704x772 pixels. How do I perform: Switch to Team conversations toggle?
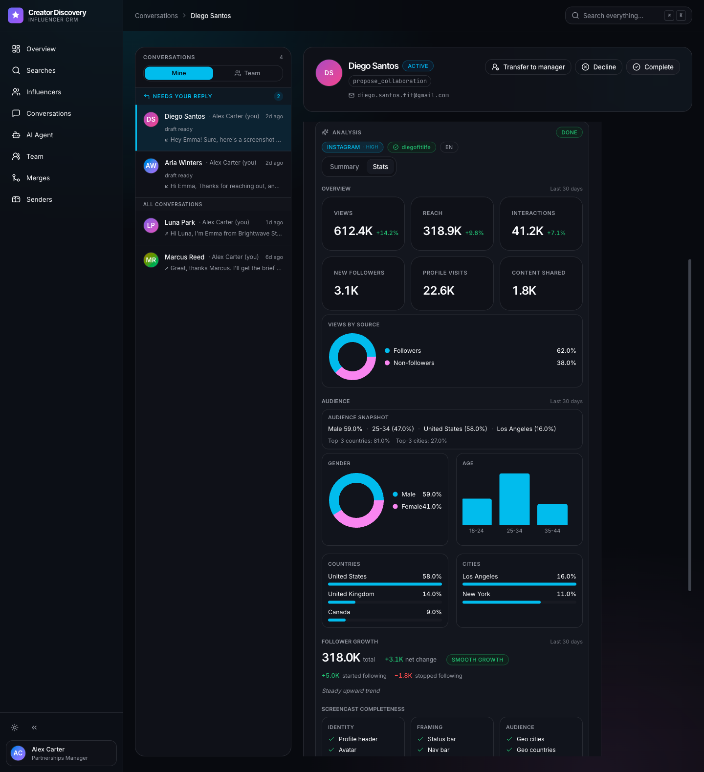(247, 73)
